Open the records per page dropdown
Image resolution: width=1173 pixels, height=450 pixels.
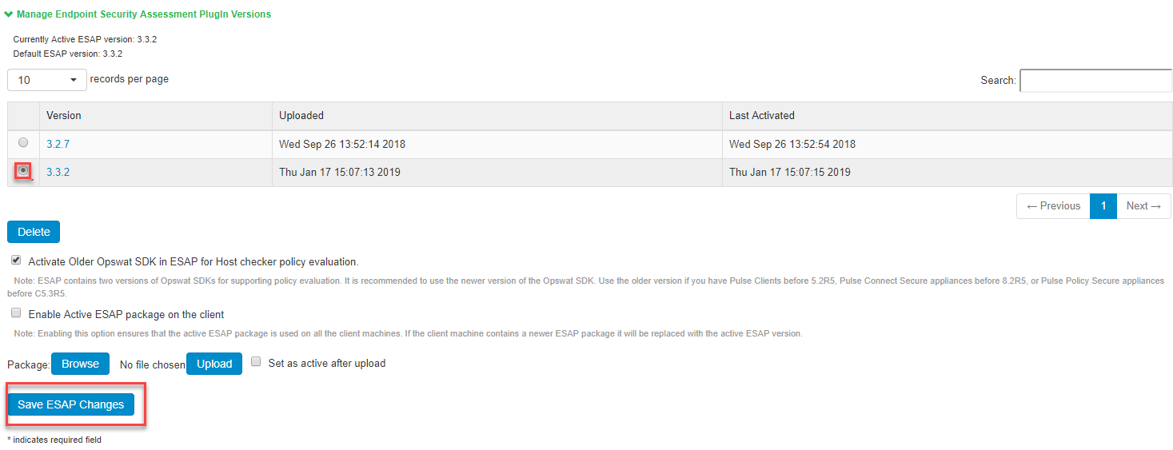(47, 80)
